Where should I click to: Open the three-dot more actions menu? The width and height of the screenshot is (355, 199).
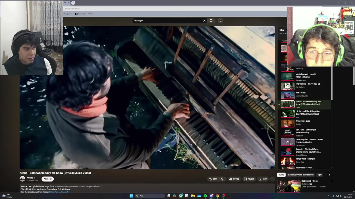[272, 179]
